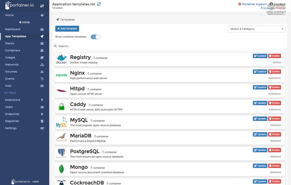Open Host in the sidebar
Image resolution: width=291 pixels, height=185 pixels.
coord(8,86)
